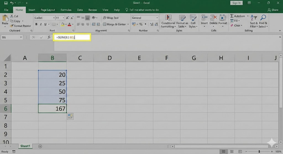Open Find & Select tool
The height and width of the screenshot is (154, 283).
click(x=263, y=21)
